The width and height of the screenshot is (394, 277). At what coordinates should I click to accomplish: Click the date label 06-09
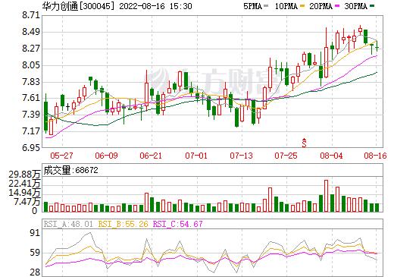[x=106, y=156]
